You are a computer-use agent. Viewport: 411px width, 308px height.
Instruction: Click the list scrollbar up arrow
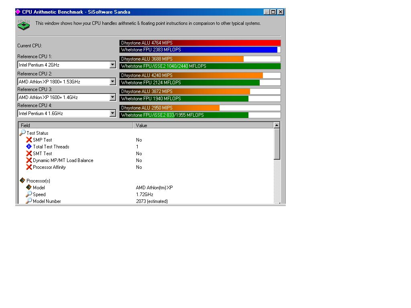[277, 125]
